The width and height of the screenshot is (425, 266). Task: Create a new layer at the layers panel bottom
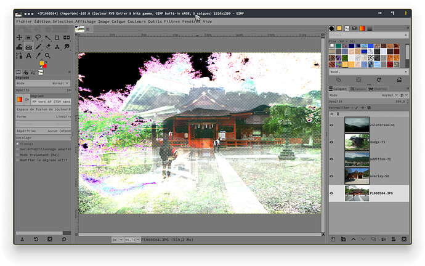(333, 239)
